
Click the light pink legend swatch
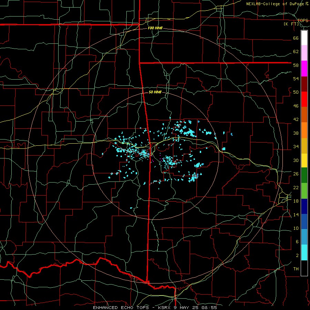coord(304,53)
